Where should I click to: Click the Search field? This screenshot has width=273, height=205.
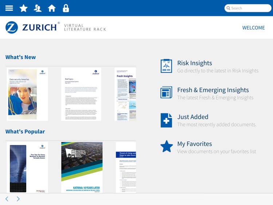(248, 8)
